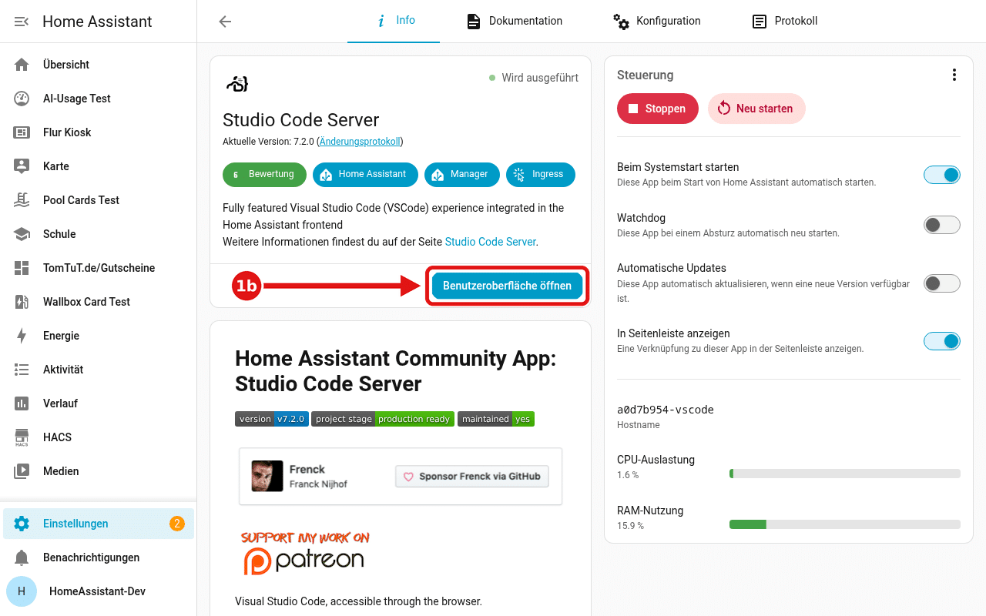This screenshot has height=616, width=986.
Task: Click the AI-Usage Test gauge icon
Action: tap(22, 99)
